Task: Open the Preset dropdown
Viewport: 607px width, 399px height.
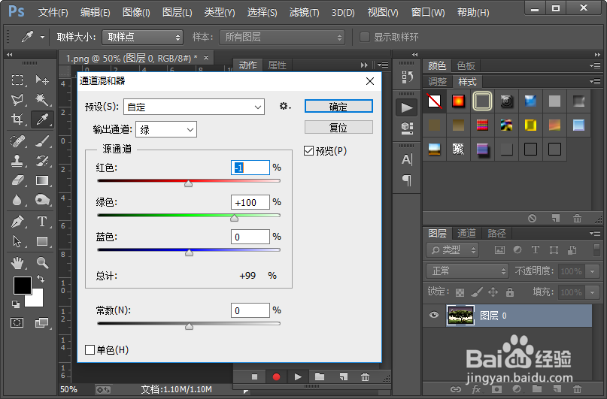Action: coord(194,107)
